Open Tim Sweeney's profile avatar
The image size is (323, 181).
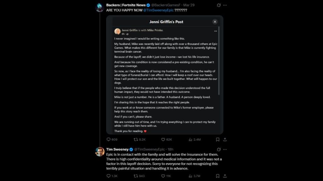(100, 151)
